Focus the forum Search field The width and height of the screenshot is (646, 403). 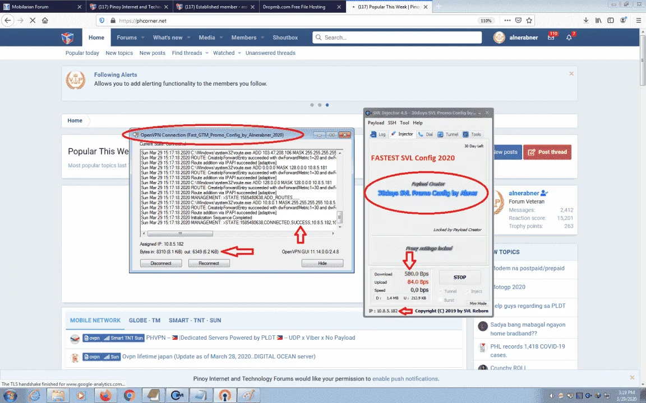397,38
